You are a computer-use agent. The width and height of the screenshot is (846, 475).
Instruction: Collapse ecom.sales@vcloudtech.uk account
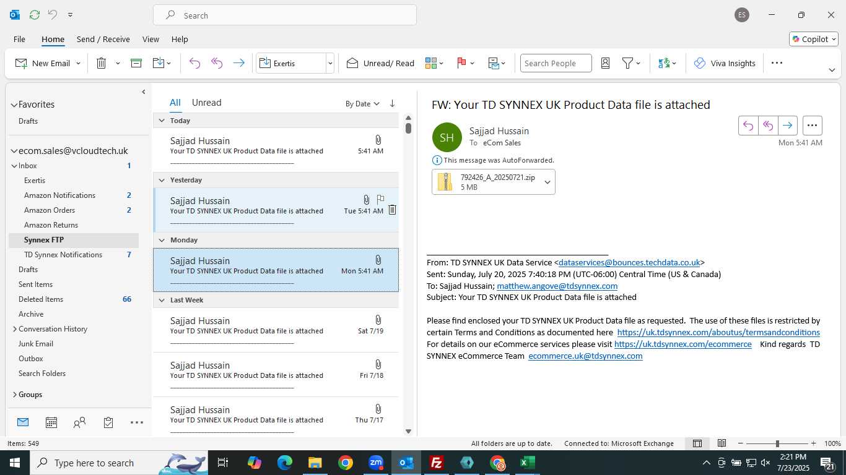14,151
